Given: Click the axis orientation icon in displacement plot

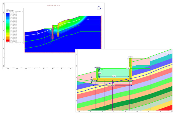Looking at the screenshot, I should (99, 8).
